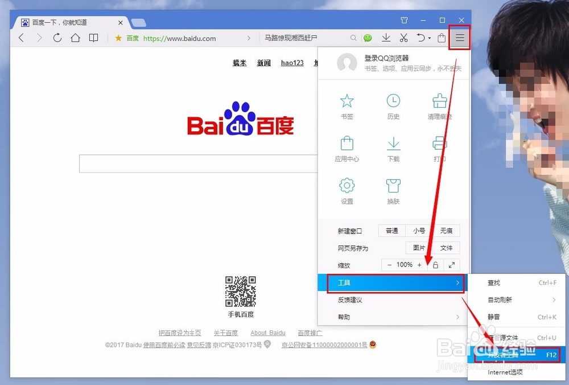Screen dimensions: 569x385
Task: Open the 意见反馈 footer link
Action: [199, 345]
